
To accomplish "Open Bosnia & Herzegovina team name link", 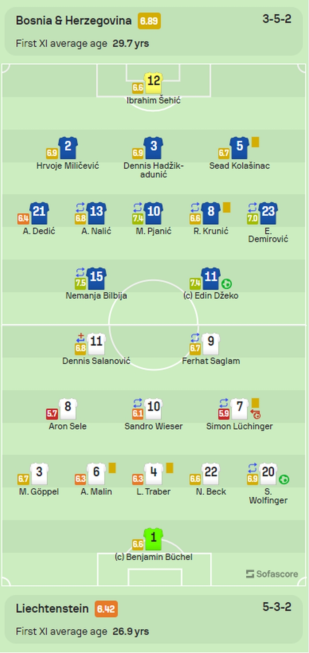I will pyautogui.click(x=74, y=21).
